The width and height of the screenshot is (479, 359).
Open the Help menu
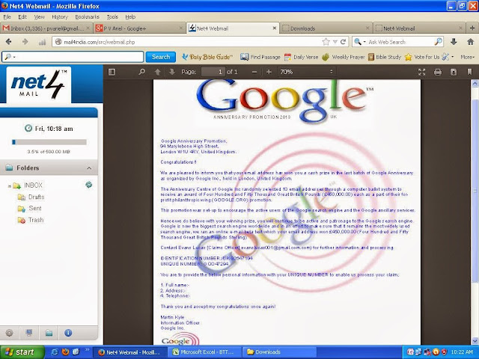click(130, 17)
